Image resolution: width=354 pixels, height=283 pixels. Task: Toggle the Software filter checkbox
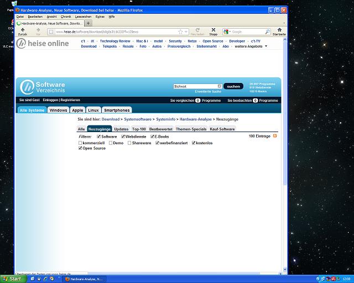[98, 137]
